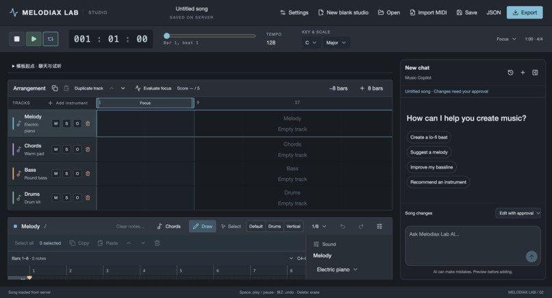Open the Major scale dropdown
Image resolution: width=552 pixels, height=298 pixels.
[x=336, y=42]
